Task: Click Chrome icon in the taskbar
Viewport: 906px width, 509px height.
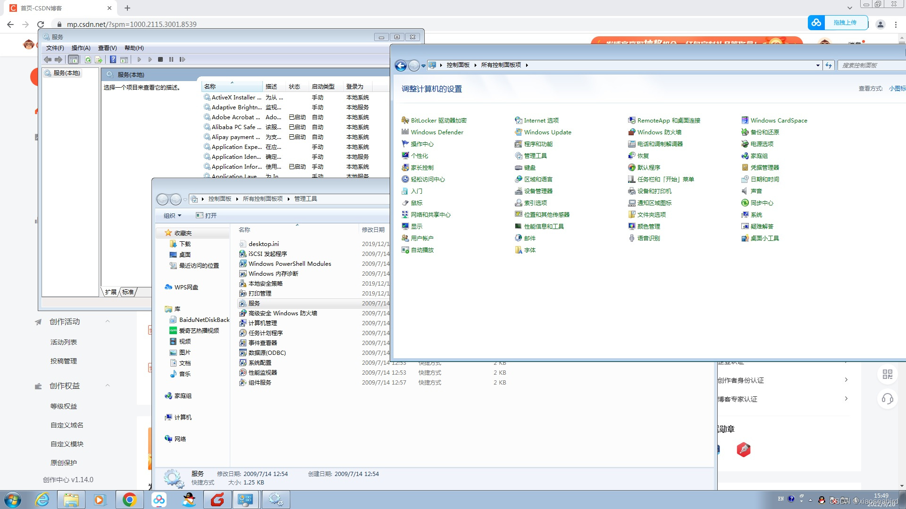Action: (129, 500)
